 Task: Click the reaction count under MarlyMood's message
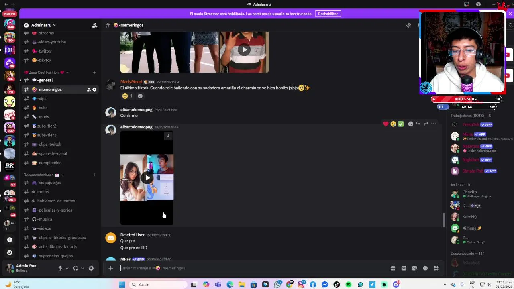(x=127, y=96)
